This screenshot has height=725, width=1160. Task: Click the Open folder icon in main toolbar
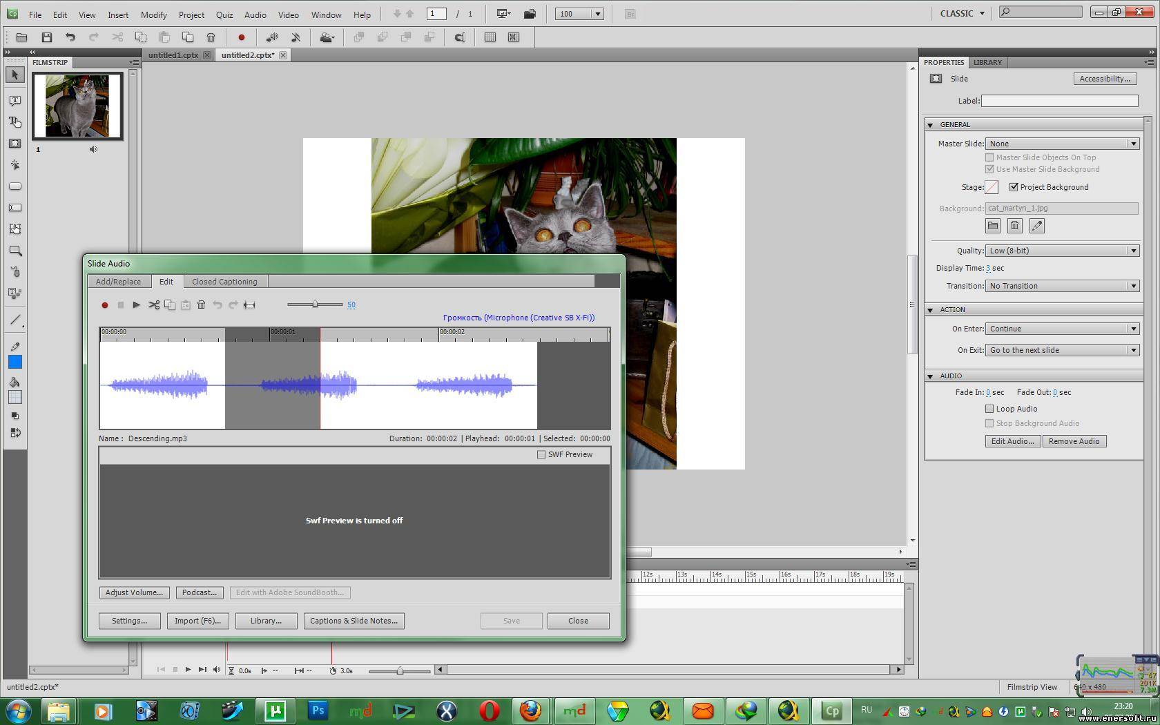tap(22, 37)
